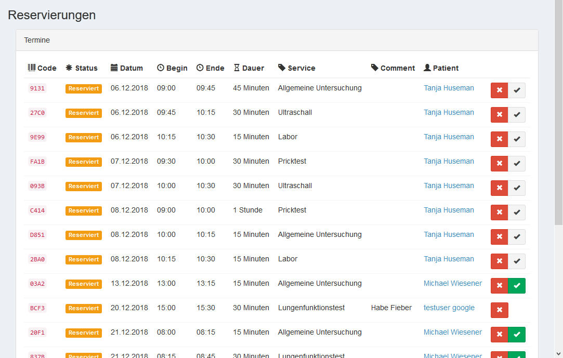
Task: Click the clock icon beside the Begin header
Action: tap(160, 68)
